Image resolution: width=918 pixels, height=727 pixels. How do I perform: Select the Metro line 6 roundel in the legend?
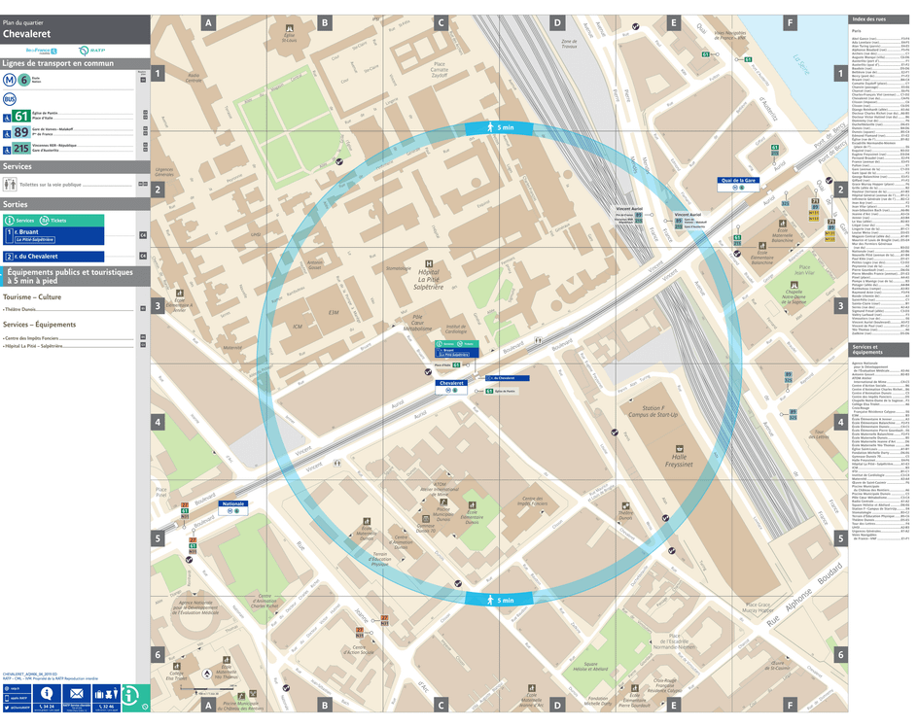coord(24,81)
